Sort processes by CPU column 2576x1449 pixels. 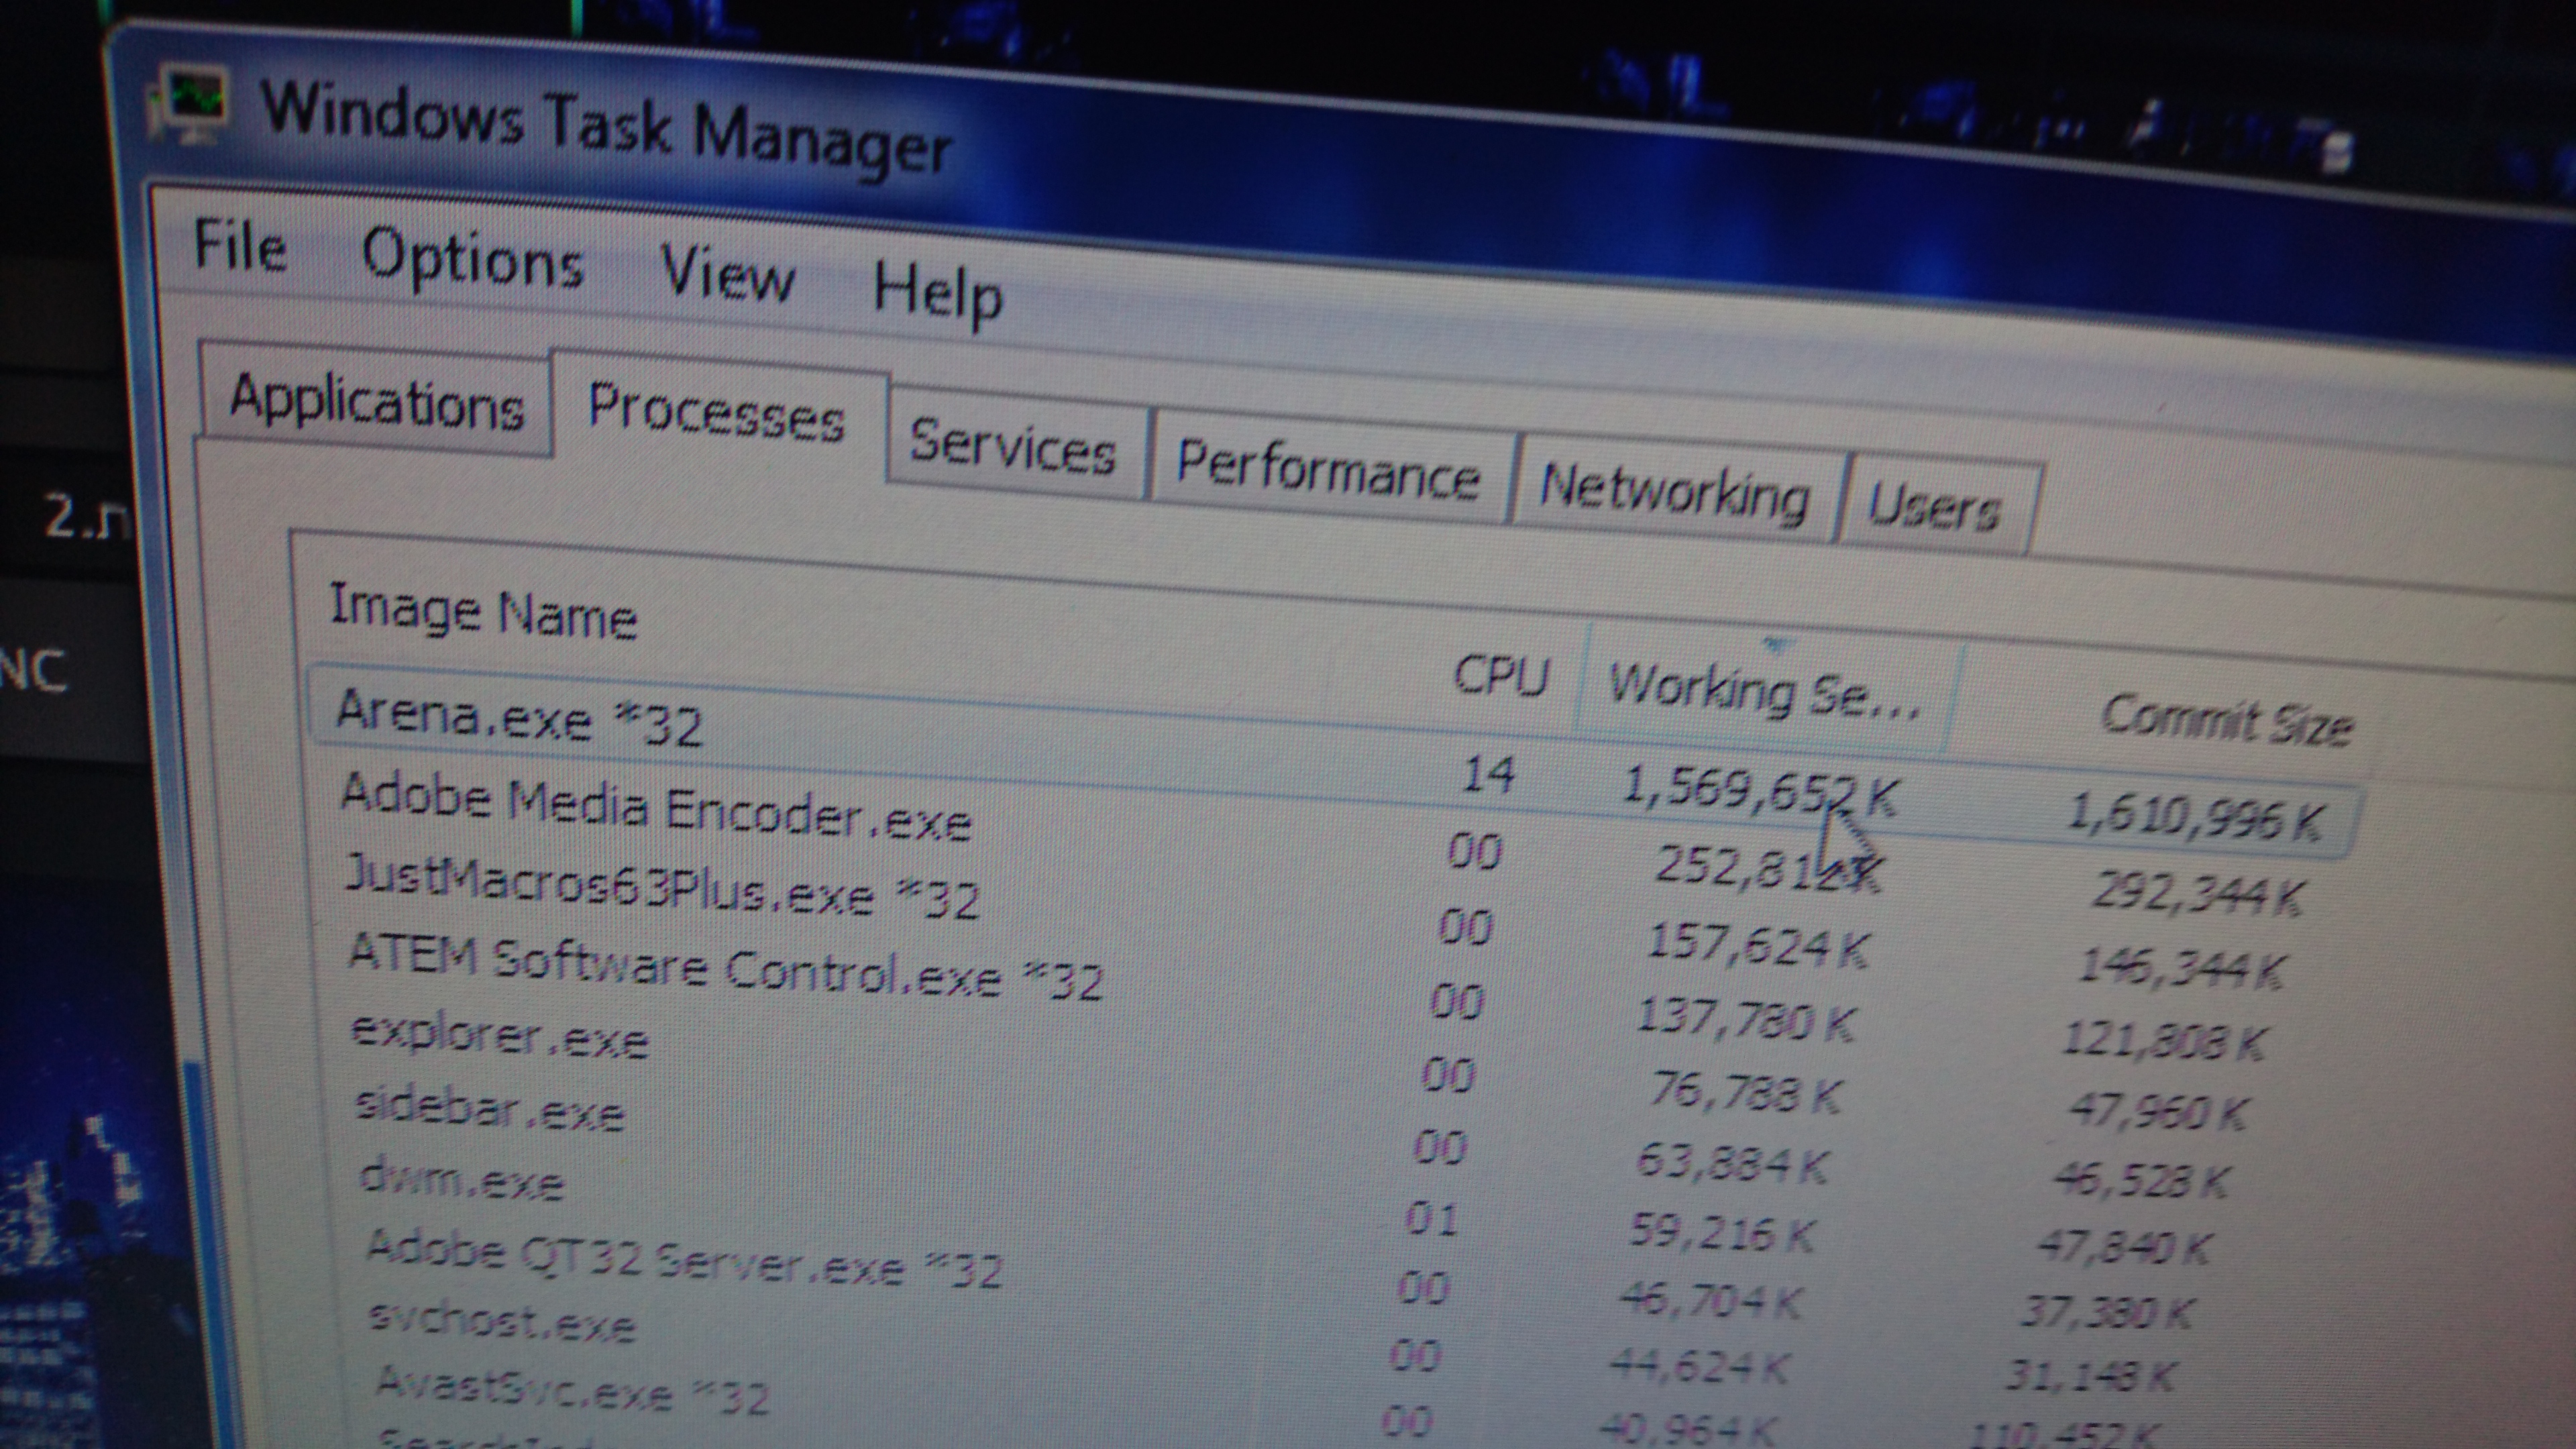(1500, 677)
